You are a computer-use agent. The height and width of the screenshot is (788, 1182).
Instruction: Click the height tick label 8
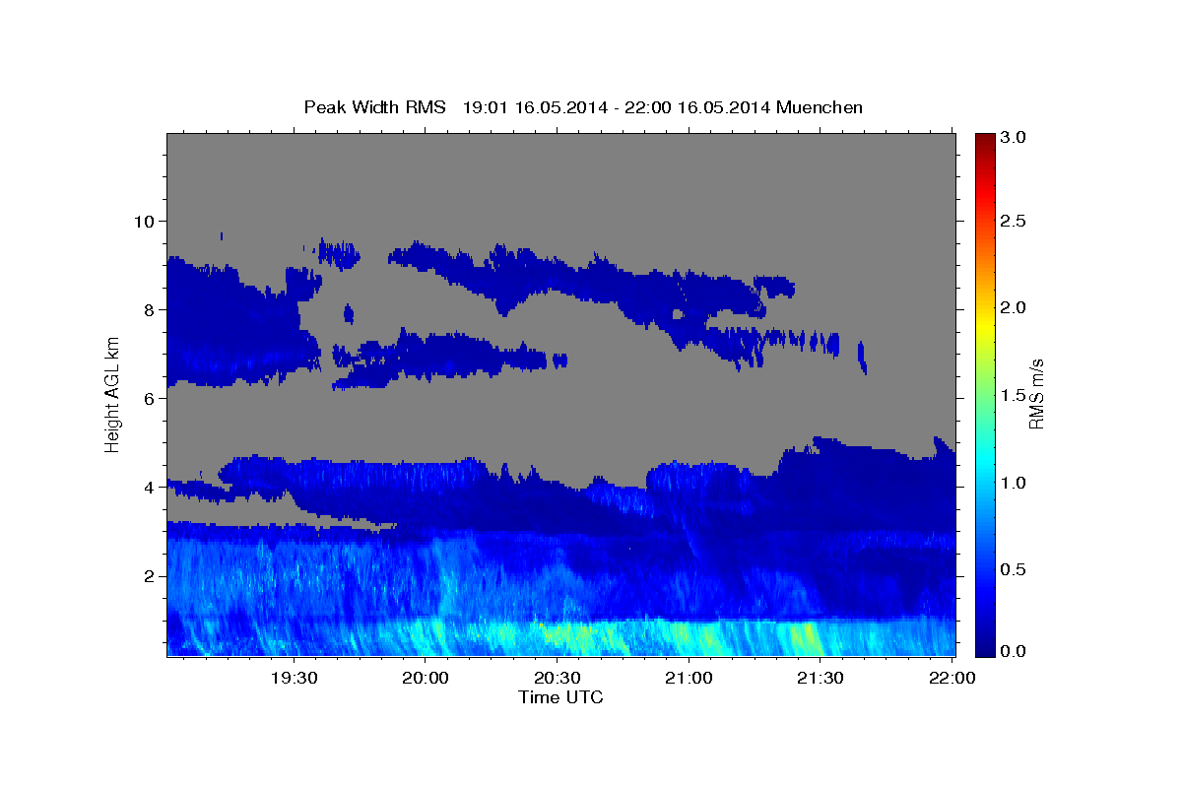[149, 309]
